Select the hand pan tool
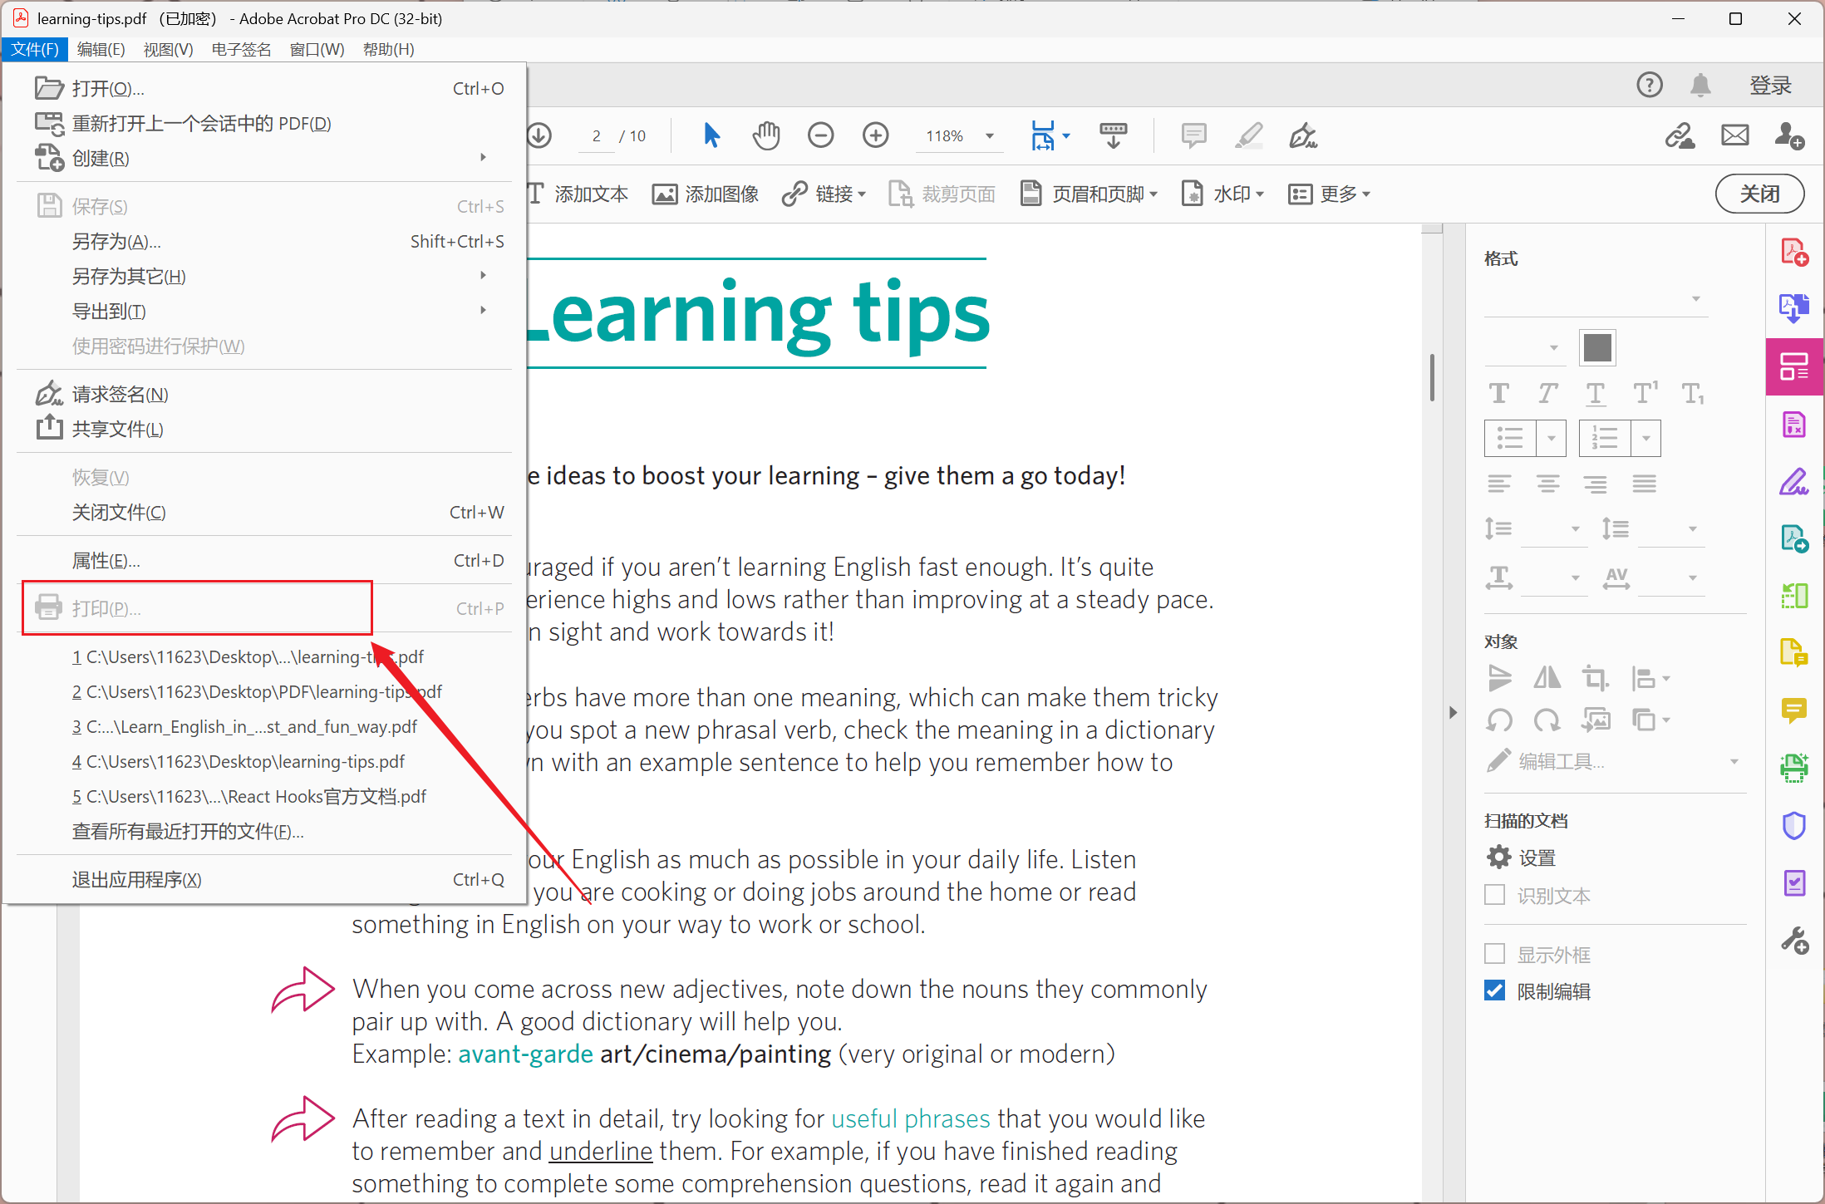Image resolution: width=1825 pixels, height=1204 pixels. pyautogui.click(x=765, y=135)
